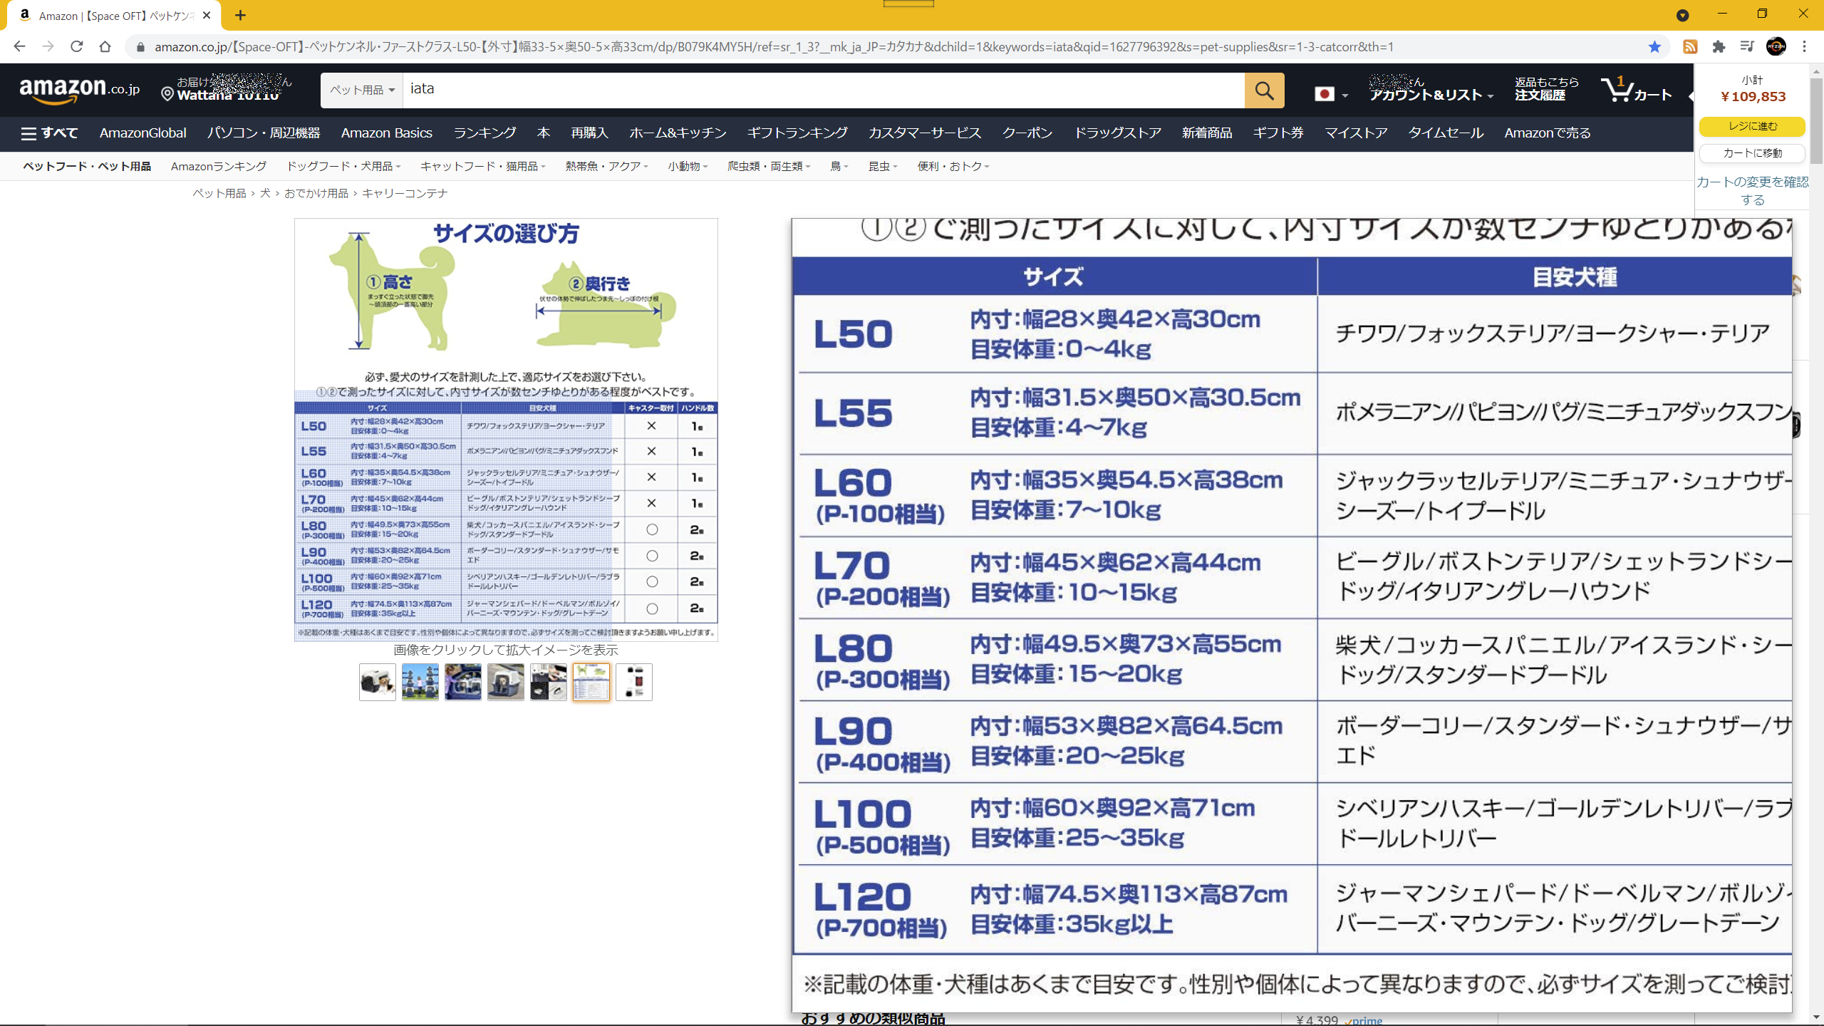Select the third product thumbnail
Screen dimensions: 1824x1026
pyautogui.click(x=463, y=683)
